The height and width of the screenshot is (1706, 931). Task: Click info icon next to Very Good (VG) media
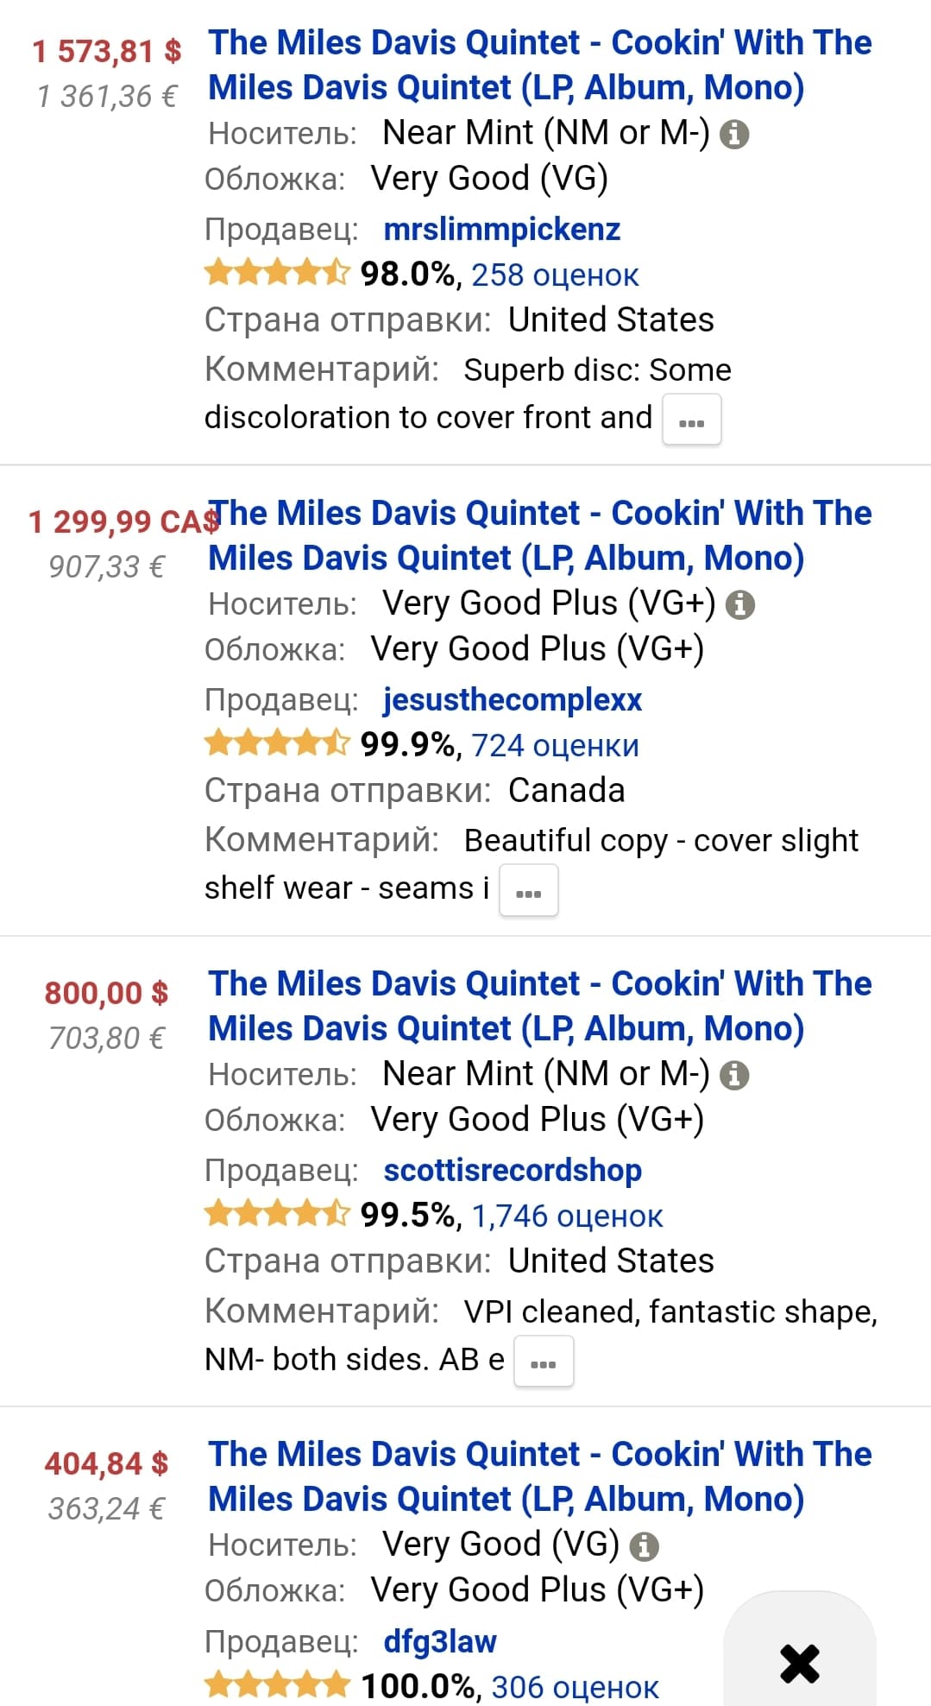pyautogui.click(x=644, y=1546)
